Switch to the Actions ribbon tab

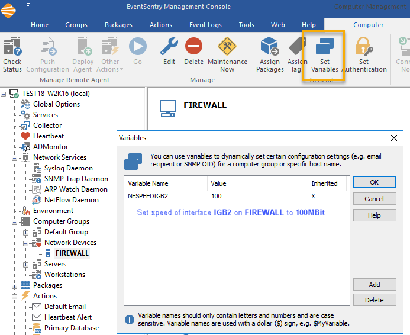161,25
